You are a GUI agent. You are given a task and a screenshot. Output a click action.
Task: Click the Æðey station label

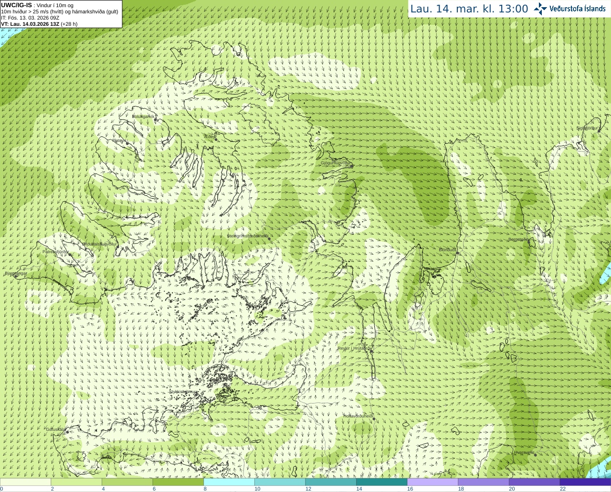coord(209,137)
